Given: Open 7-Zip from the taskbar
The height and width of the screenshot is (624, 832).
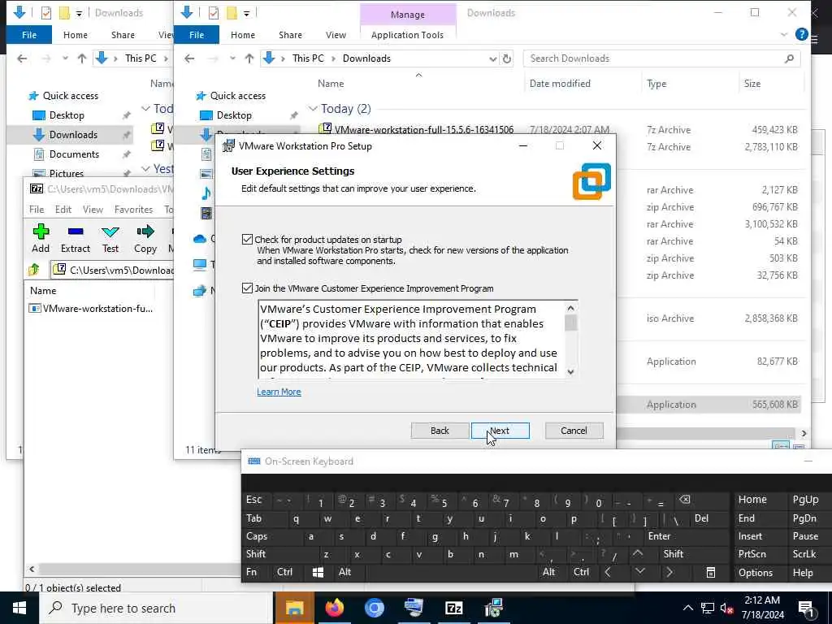Looking at the screenshot, I should pos(453,608).
